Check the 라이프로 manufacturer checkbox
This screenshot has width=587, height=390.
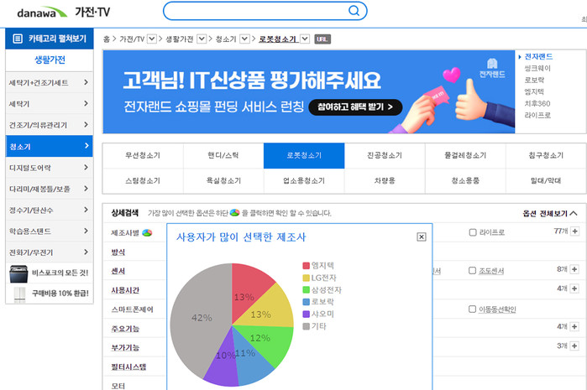point(473,232)
